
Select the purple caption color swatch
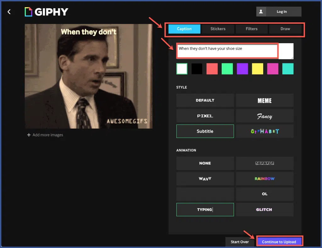pos(242,68)
